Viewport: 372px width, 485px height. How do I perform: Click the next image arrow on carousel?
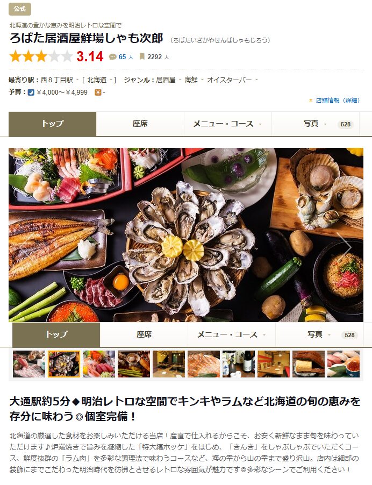[344, 246]
